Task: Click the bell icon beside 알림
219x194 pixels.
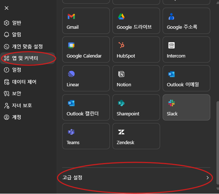Action: point(7,35)
